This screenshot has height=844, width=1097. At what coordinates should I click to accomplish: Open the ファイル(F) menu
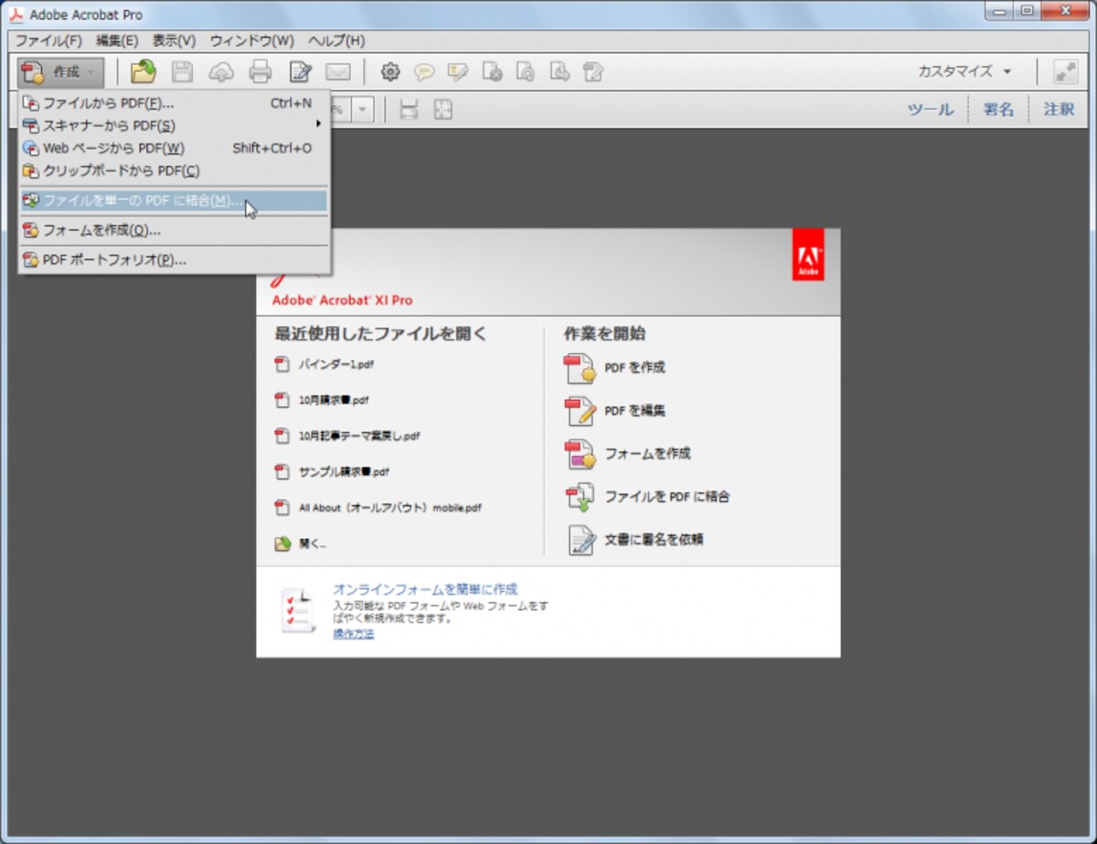click(48, 41)
